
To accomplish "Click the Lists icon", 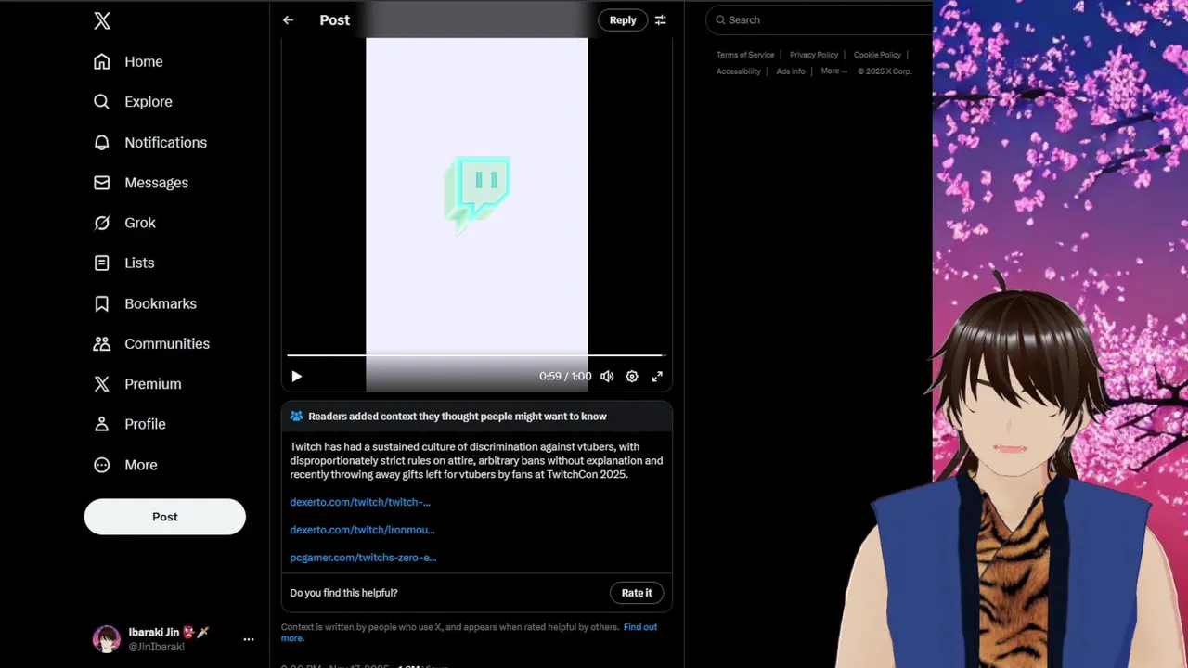I will coord(102,263).
